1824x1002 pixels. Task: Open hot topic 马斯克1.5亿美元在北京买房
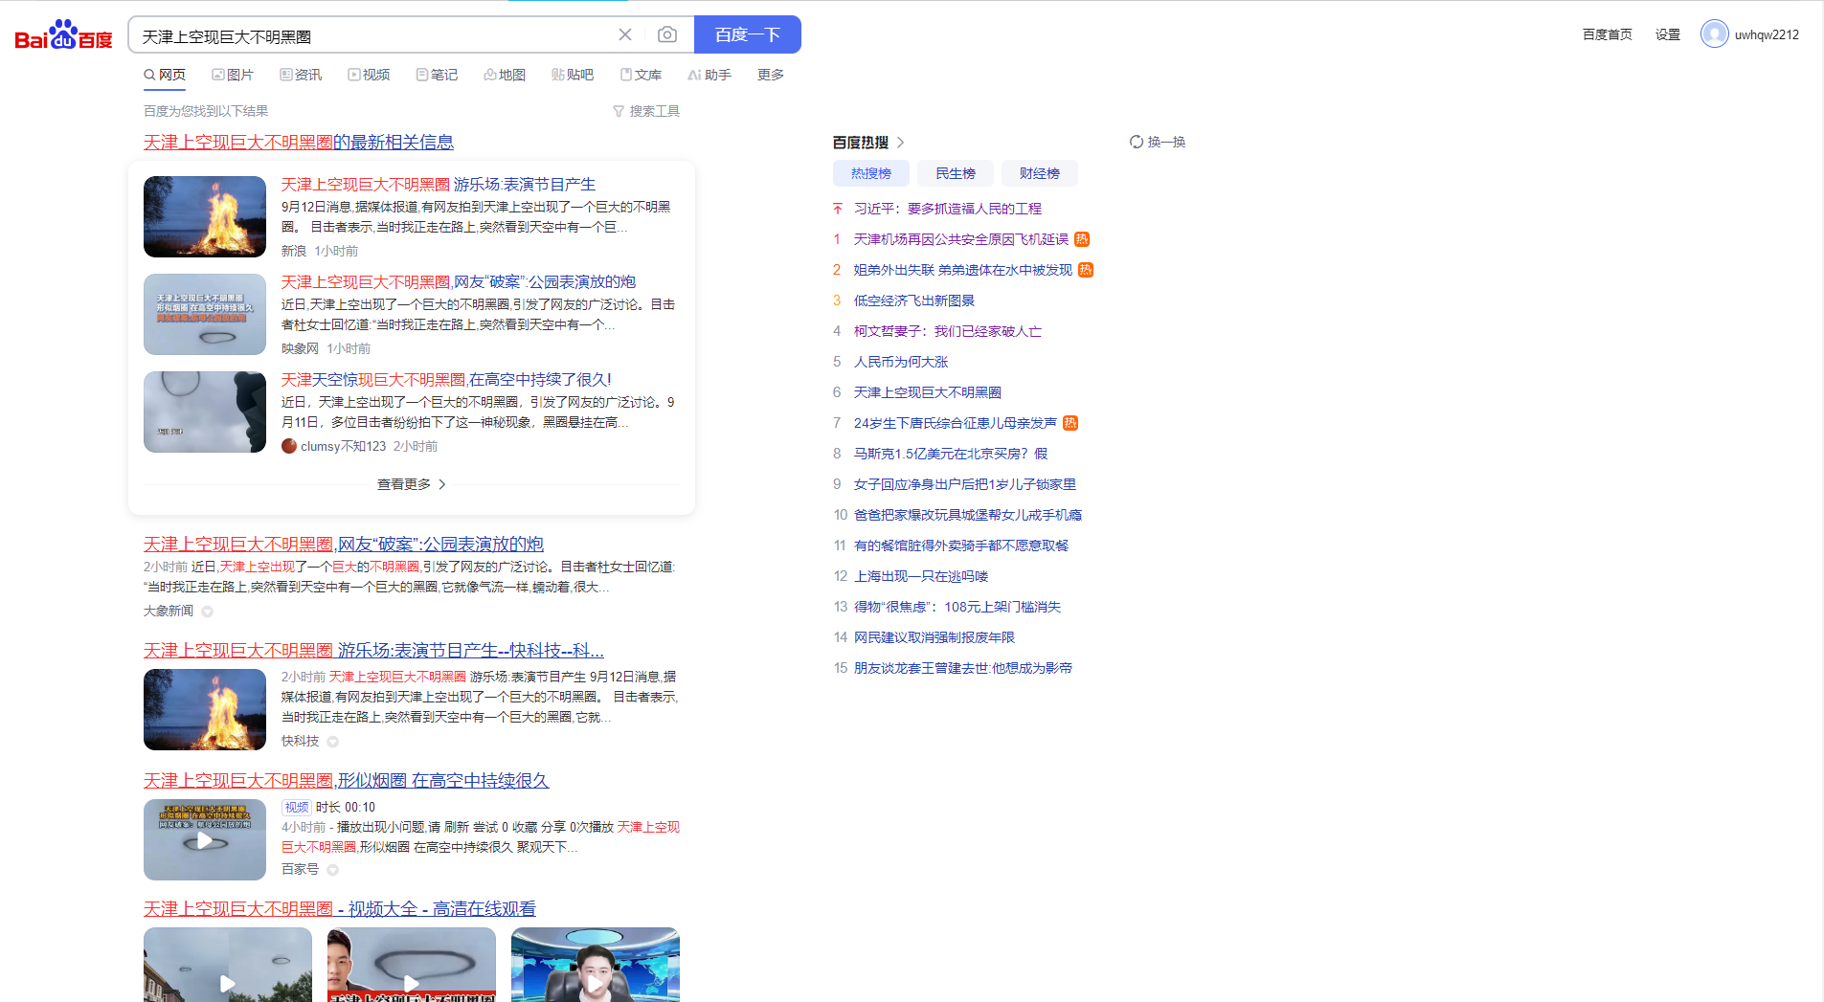tap(951, 454)
